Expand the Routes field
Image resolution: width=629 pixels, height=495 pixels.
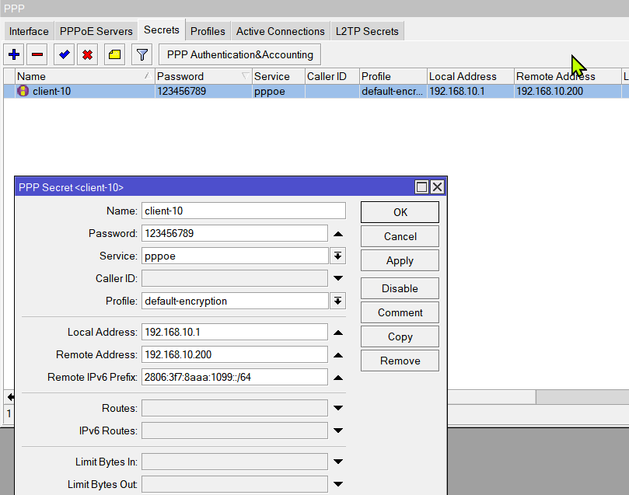coord(337,408)
